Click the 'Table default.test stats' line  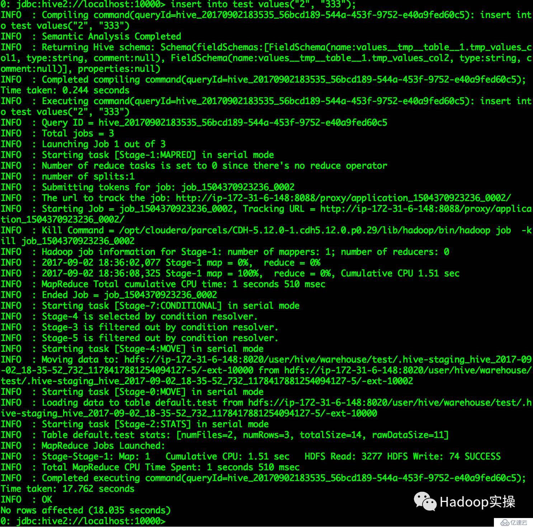[x=225, y=435]
